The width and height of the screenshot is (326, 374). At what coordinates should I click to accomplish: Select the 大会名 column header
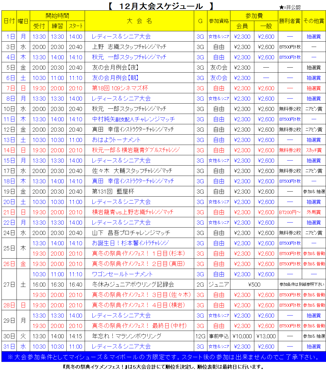139,21
